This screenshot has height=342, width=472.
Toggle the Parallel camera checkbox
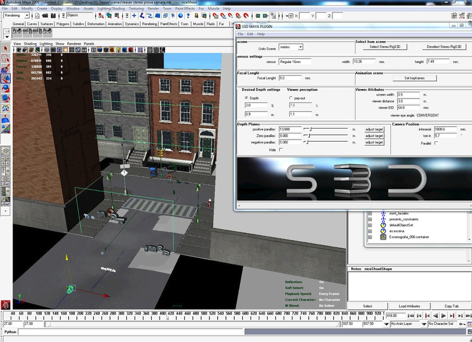(436, 143)
